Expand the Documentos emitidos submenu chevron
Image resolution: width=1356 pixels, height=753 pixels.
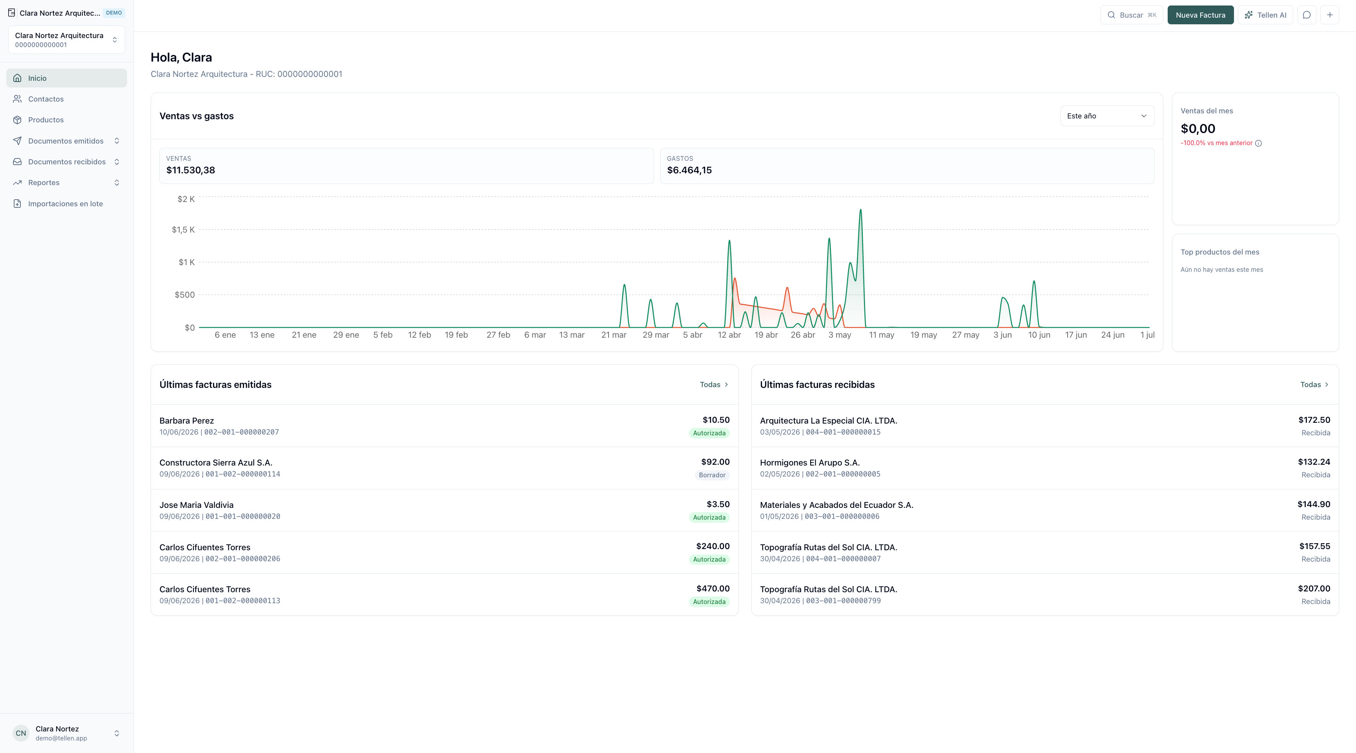coord(117,141)
